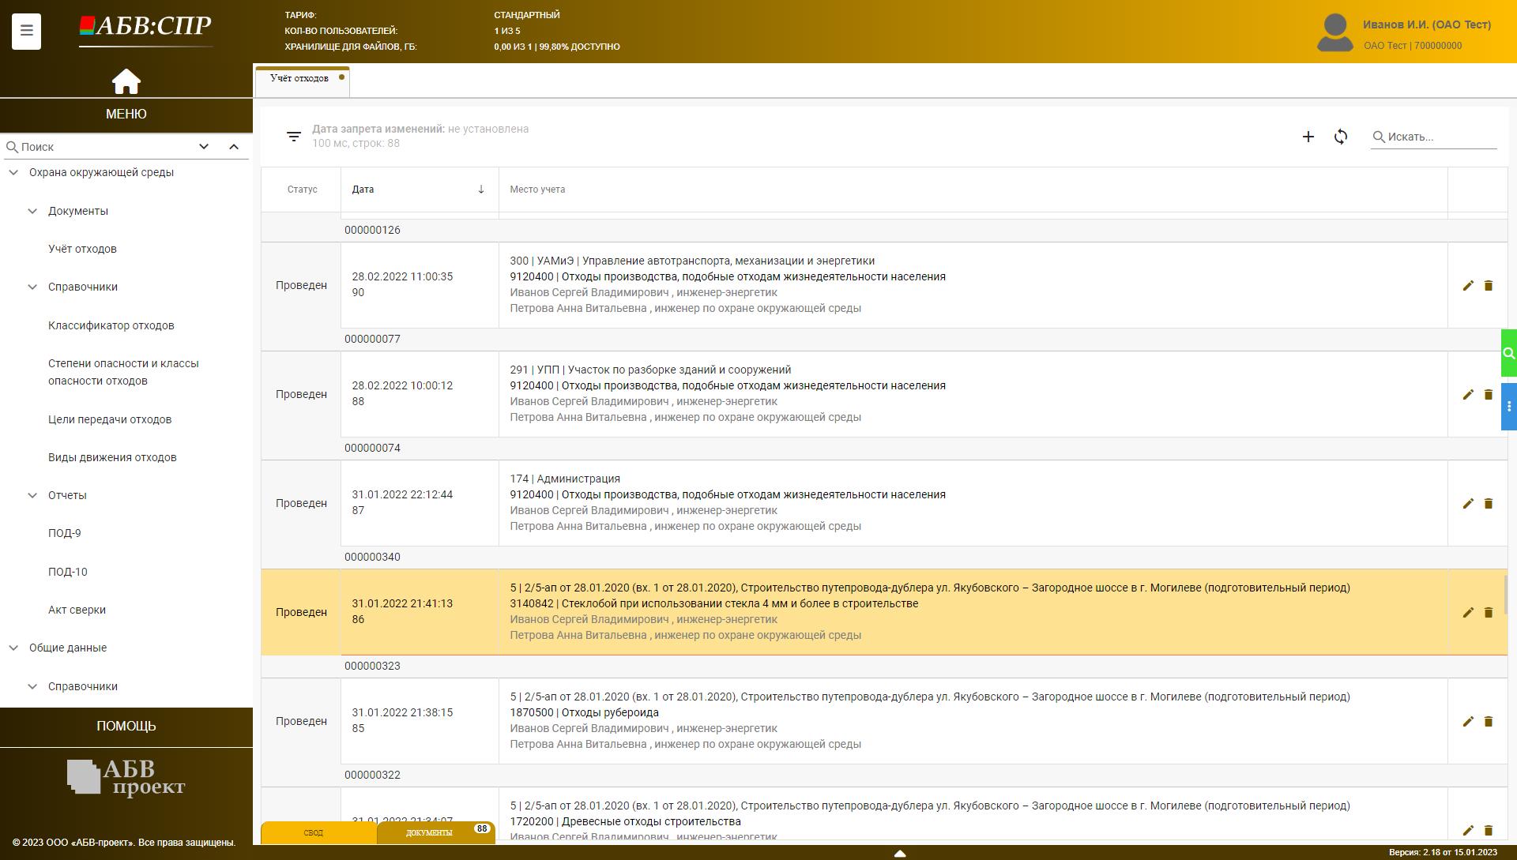The image size is (1517, 860).
Task: Click the user profile avatar
Action: (x=1334, y=32)
